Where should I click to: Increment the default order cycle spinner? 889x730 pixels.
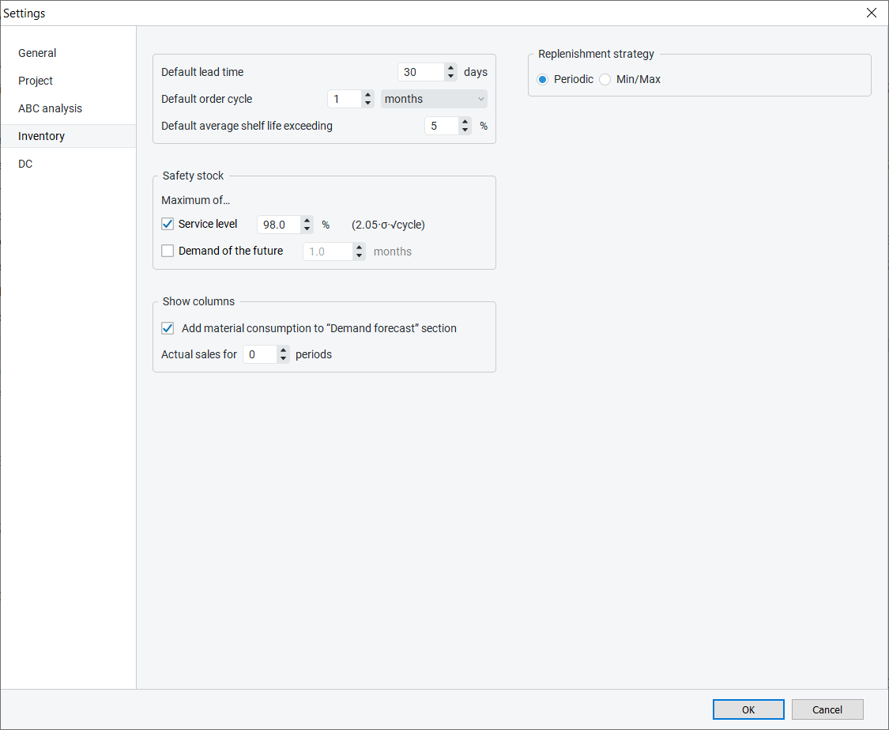[x=367, y=95]
